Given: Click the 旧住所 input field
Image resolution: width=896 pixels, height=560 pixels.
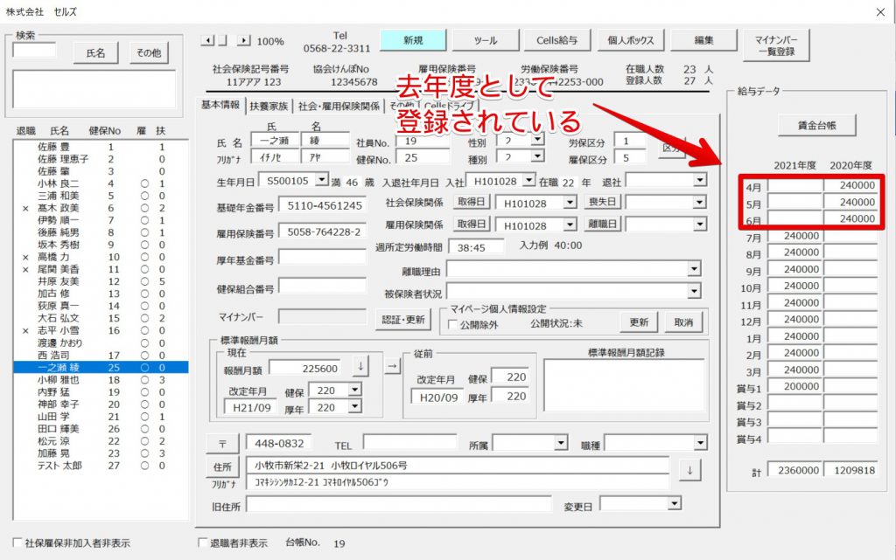Looking at the screenshot, I should click(399, 505).
